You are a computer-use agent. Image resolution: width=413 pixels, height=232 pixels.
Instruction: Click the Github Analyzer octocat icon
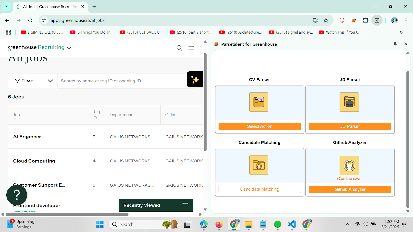point(349,165)
